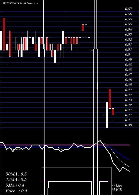Click the 0.57 price axis label
This screenshot has width=139, height=195.
point(128,9)
